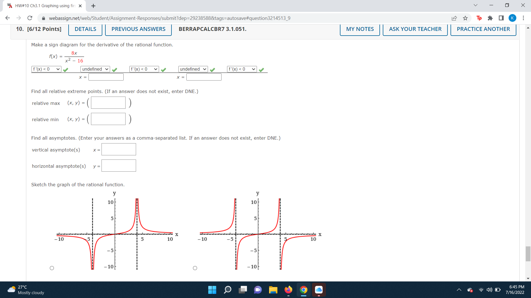Launch Firefox from the taskbar

(288, 290)
